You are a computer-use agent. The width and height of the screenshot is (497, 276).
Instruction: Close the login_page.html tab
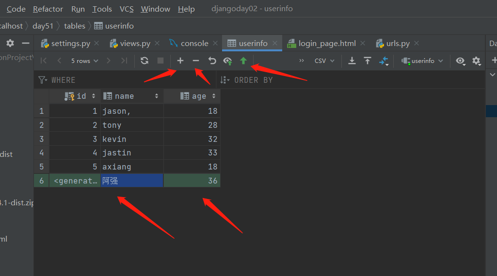tap(363, 43)
